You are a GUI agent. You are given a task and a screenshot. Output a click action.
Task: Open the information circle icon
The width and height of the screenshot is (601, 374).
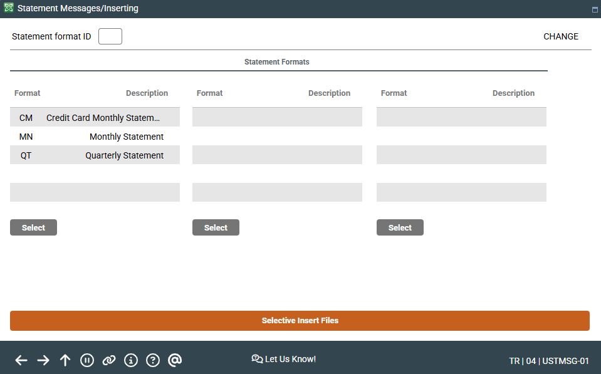pyautogui.click(x=131, y=360)
